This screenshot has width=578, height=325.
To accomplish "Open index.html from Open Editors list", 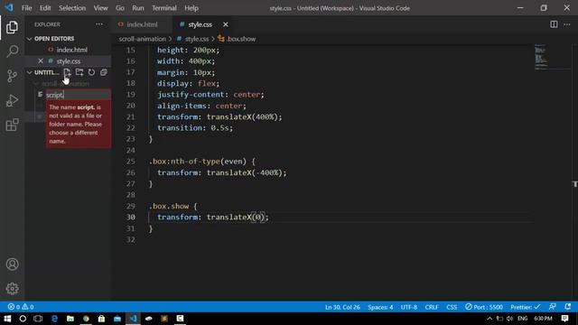I will (x=71, y=50).
